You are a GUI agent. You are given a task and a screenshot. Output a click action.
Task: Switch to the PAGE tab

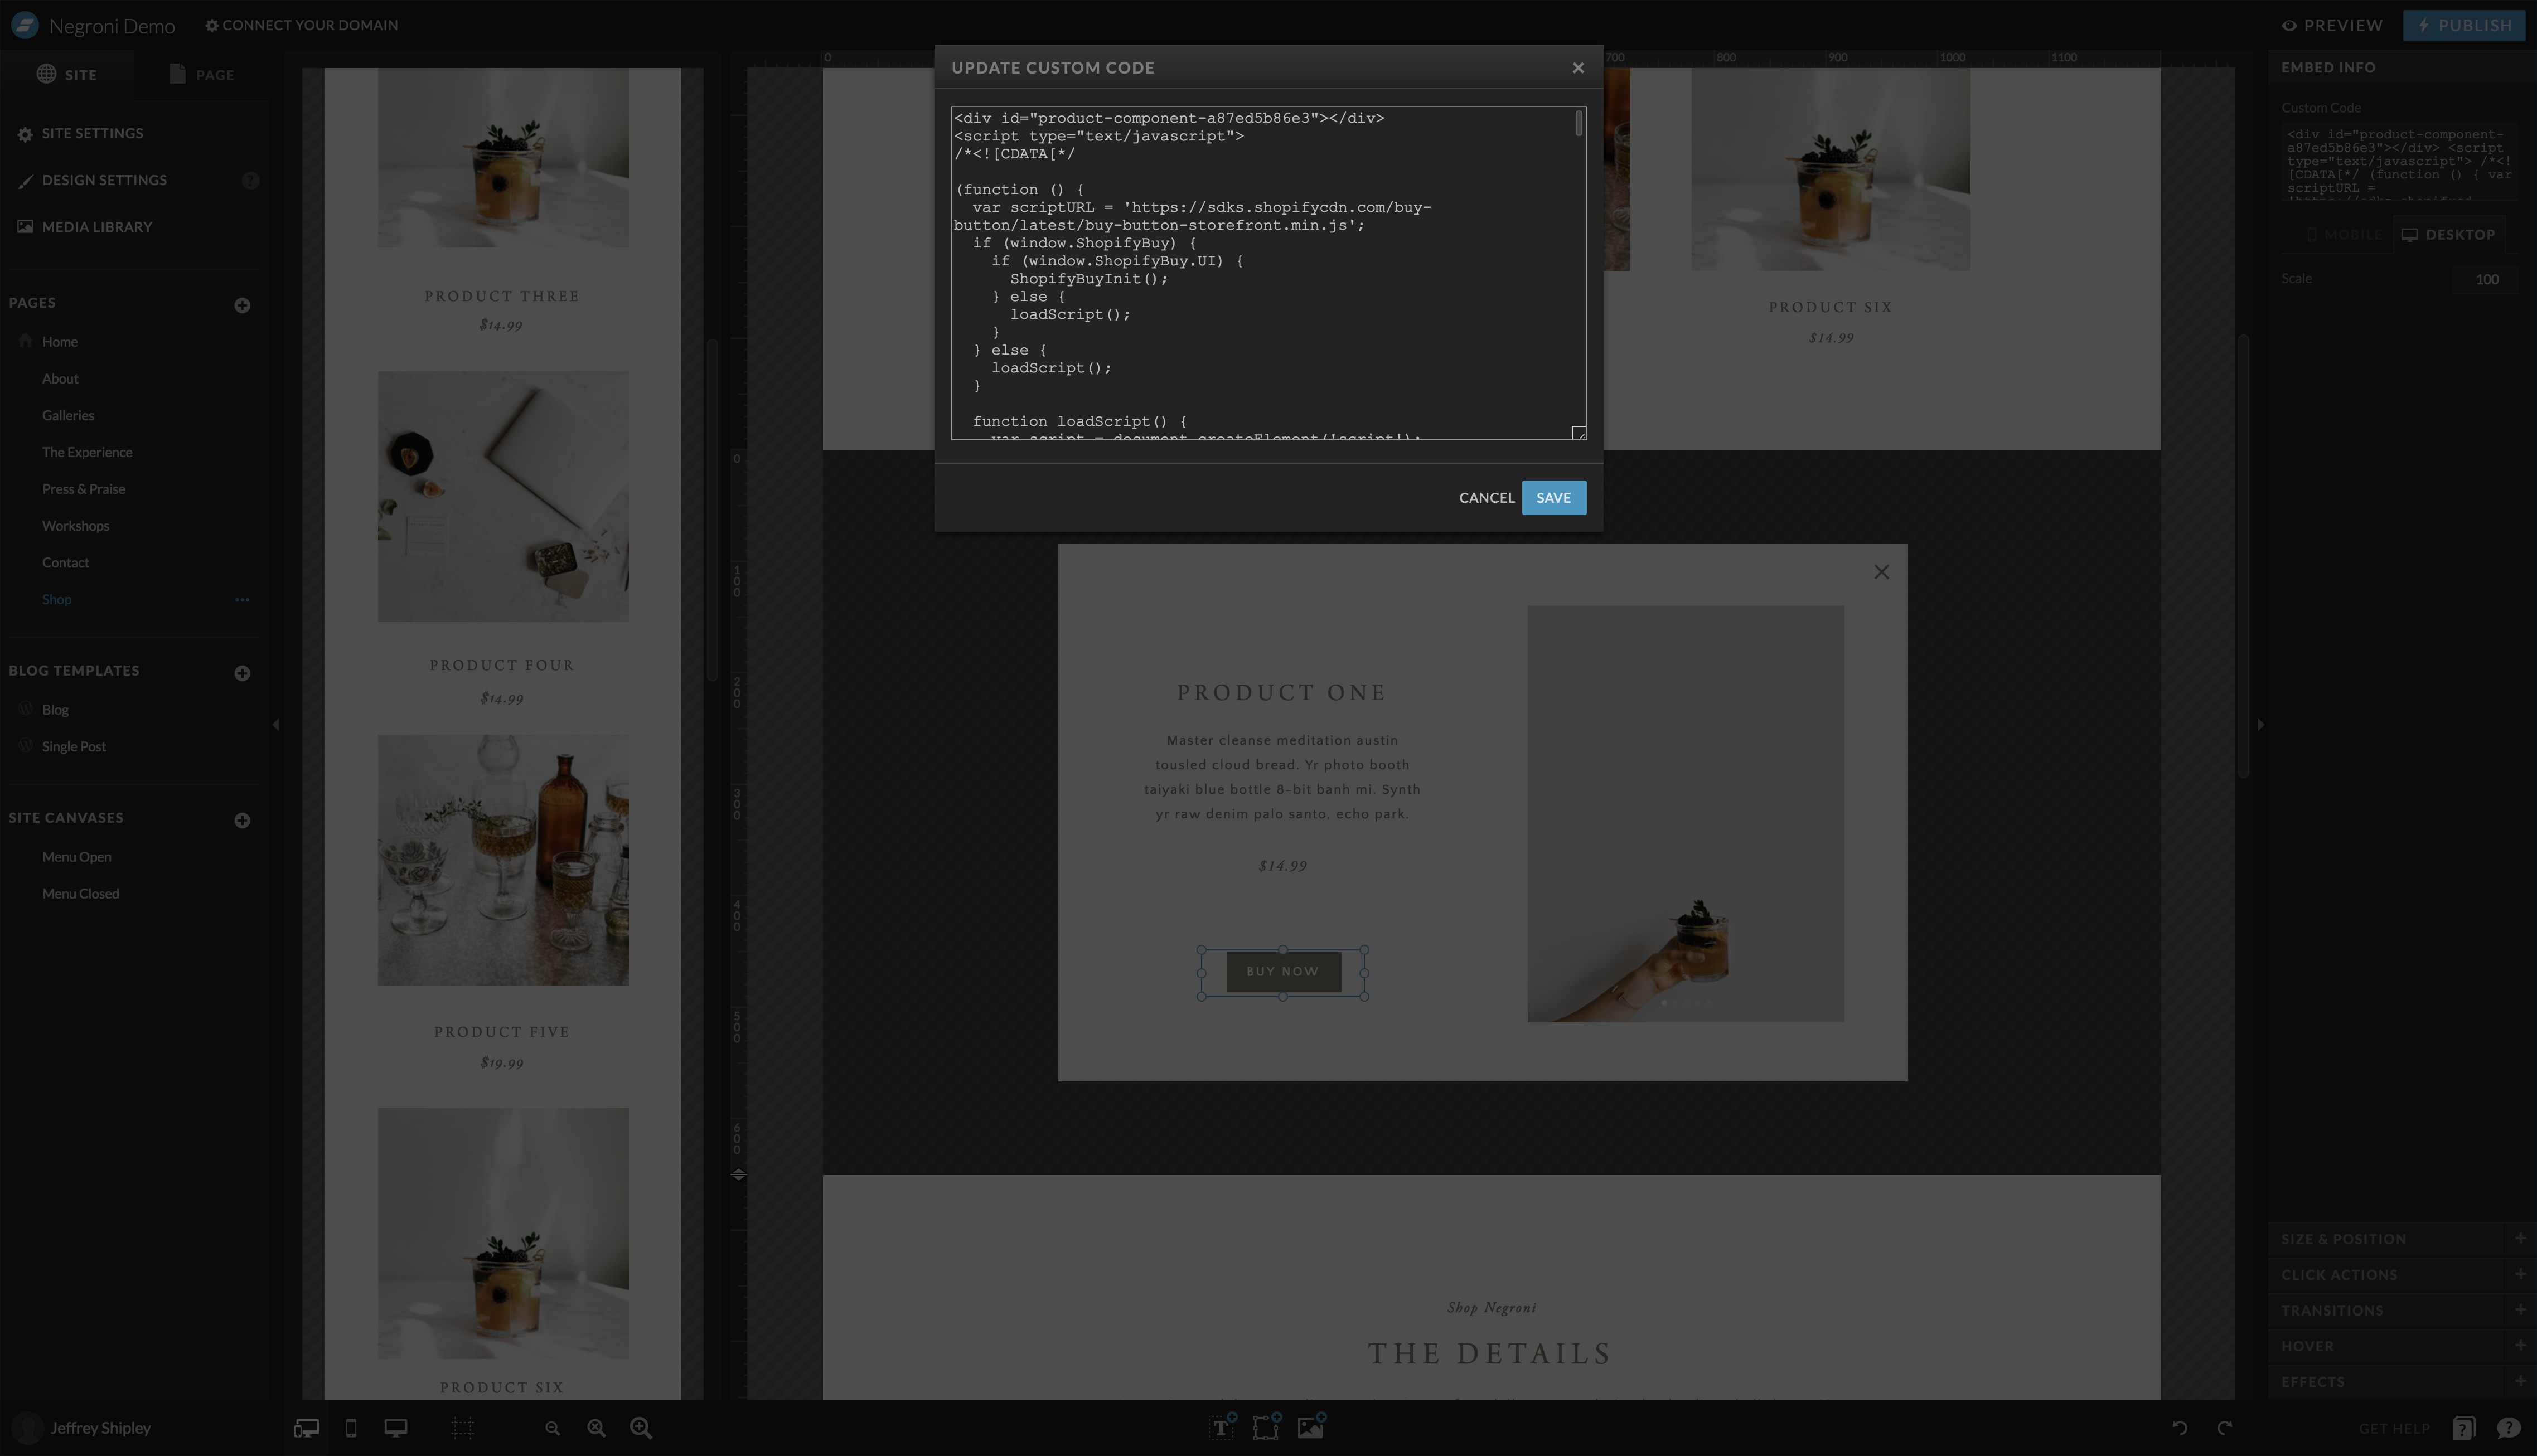coord(201,75)
